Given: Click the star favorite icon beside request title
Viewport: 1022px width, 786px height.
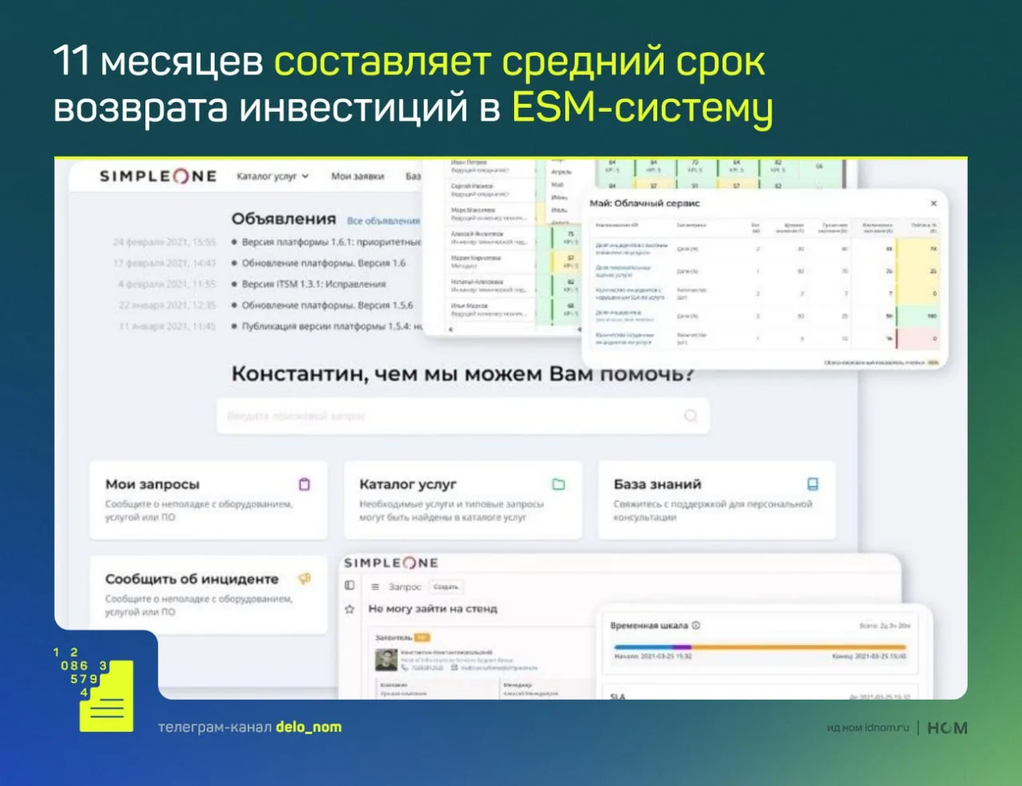Looking at the screenshot, I should pos(350,609).
